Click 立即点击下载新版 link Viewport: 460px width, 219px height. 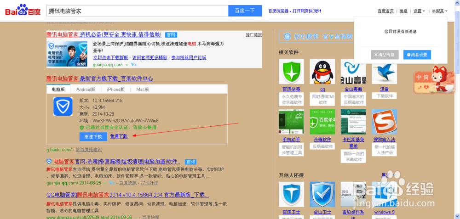(110, 57)
